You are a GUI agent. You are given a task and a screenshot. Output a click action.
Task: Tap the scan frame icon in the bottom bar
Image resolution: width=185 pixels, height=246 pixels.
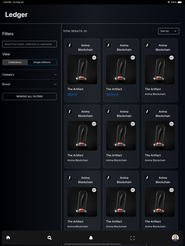[132, 238]
